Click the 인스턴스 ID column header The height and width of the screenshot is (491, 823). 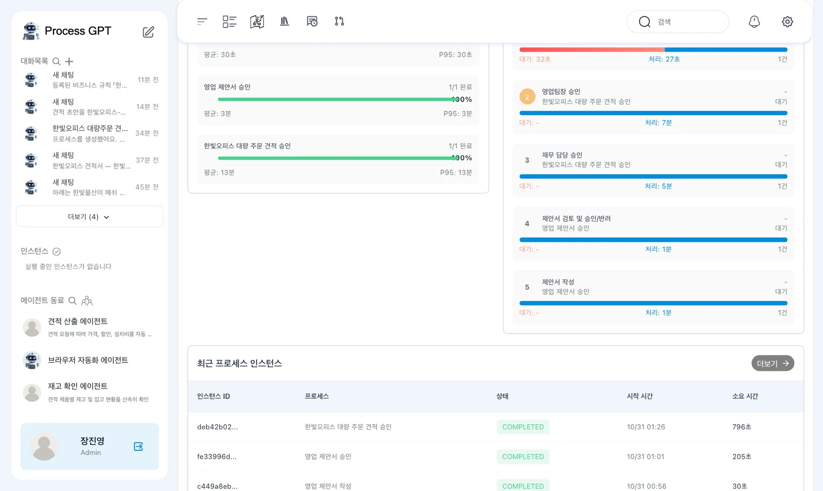(x=213, y=396)
